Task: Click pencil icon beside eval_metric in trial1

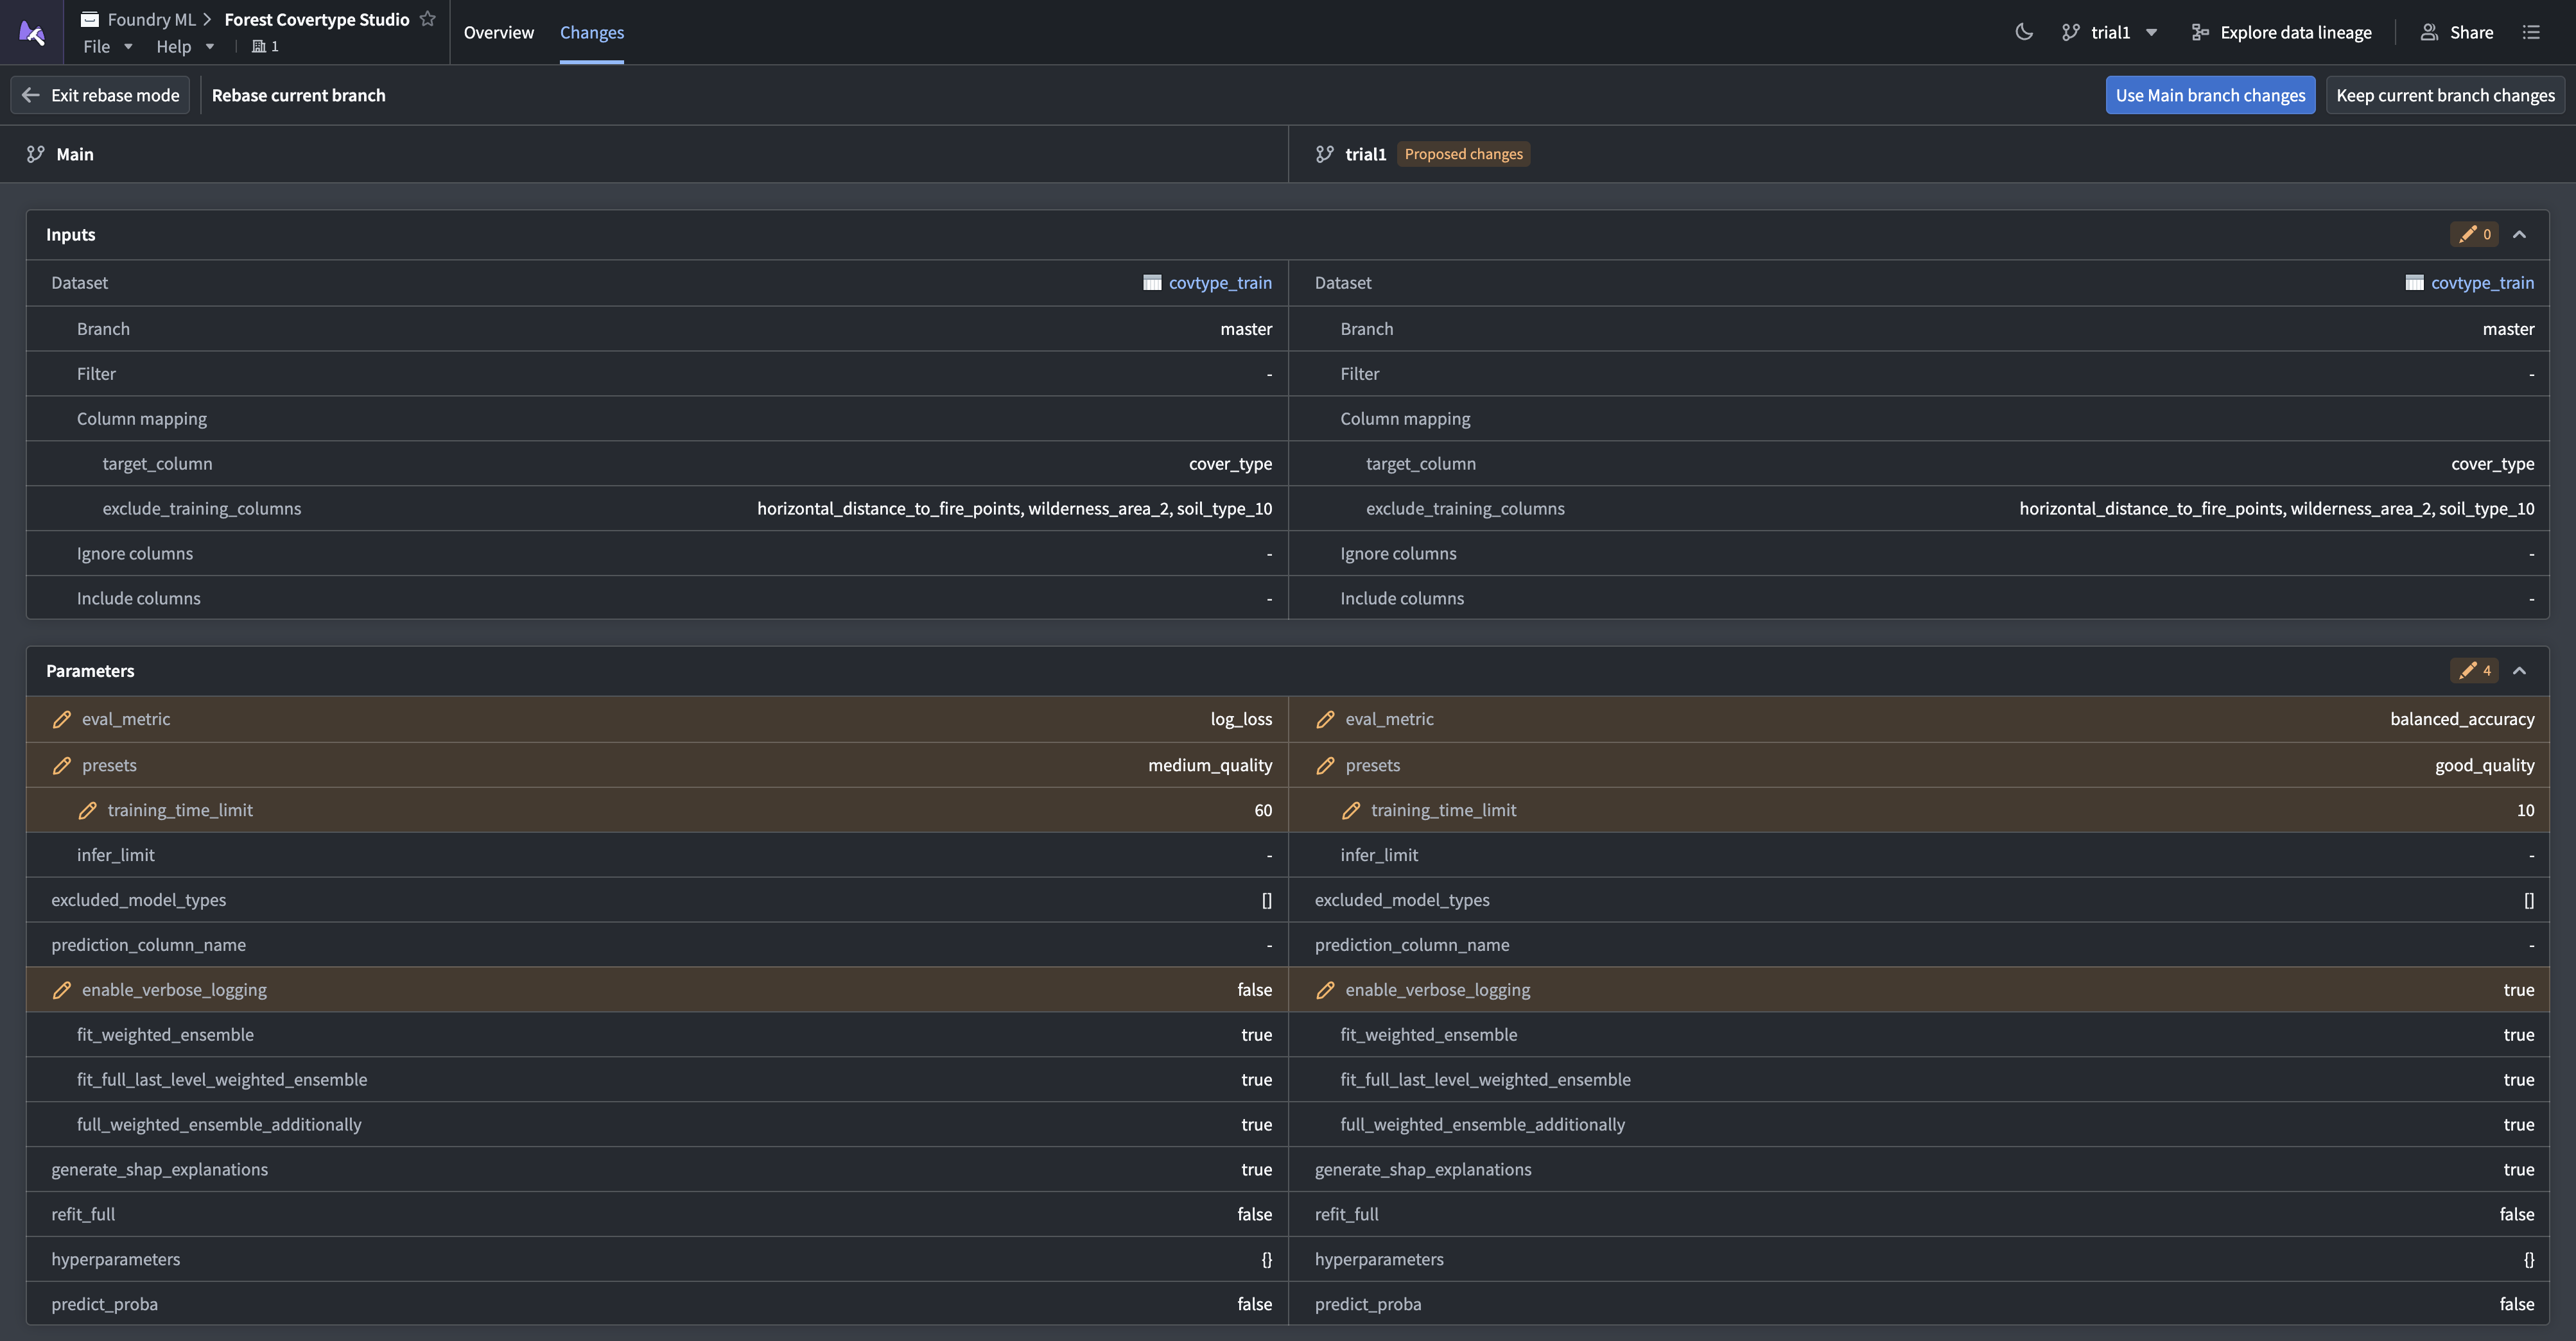Action: (1325, 719)
